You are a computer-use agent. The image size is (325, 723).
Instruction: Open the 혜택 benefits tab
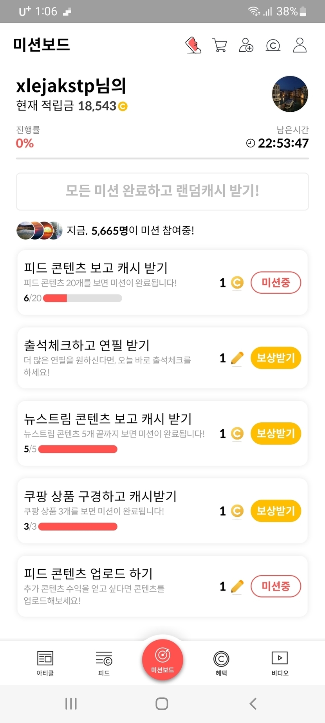[221, 663]
